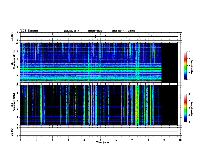Click the 'VLF Spectra' title text

(x=29, y=31)
